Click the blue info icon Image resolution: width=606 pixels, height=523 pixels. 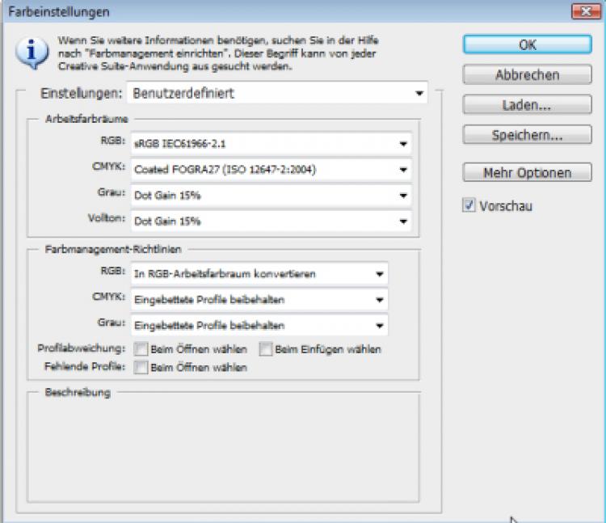31,53
